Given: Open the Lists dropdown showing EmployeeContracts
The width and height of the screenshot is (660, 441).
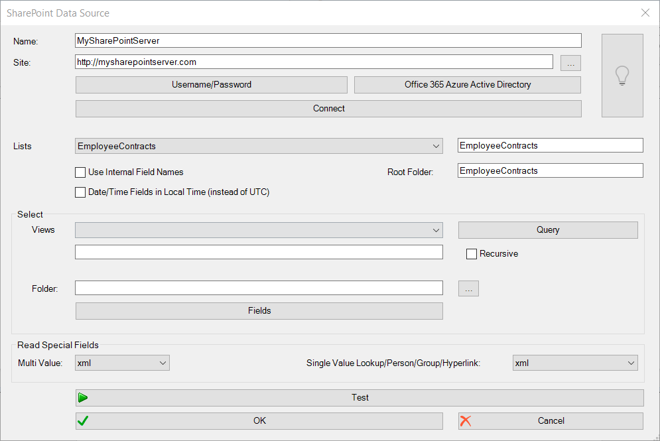Looking at the screenshot, I should pyautogui.click(x=259, y=146).
